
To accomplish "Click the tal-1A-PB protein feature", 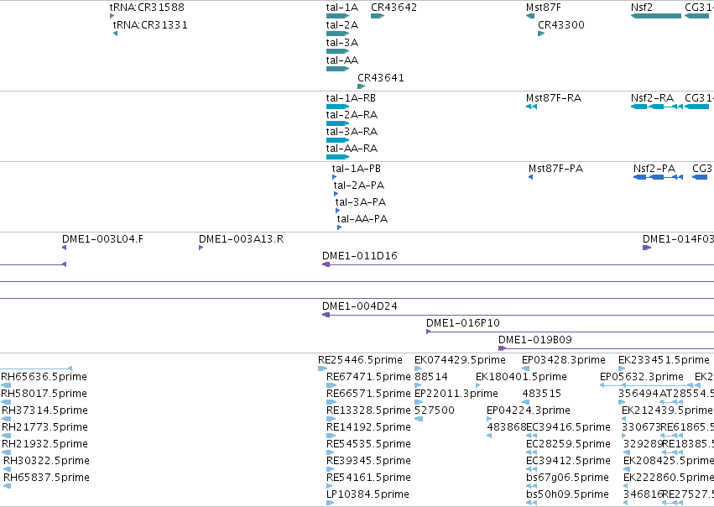I will coord(334,177).
